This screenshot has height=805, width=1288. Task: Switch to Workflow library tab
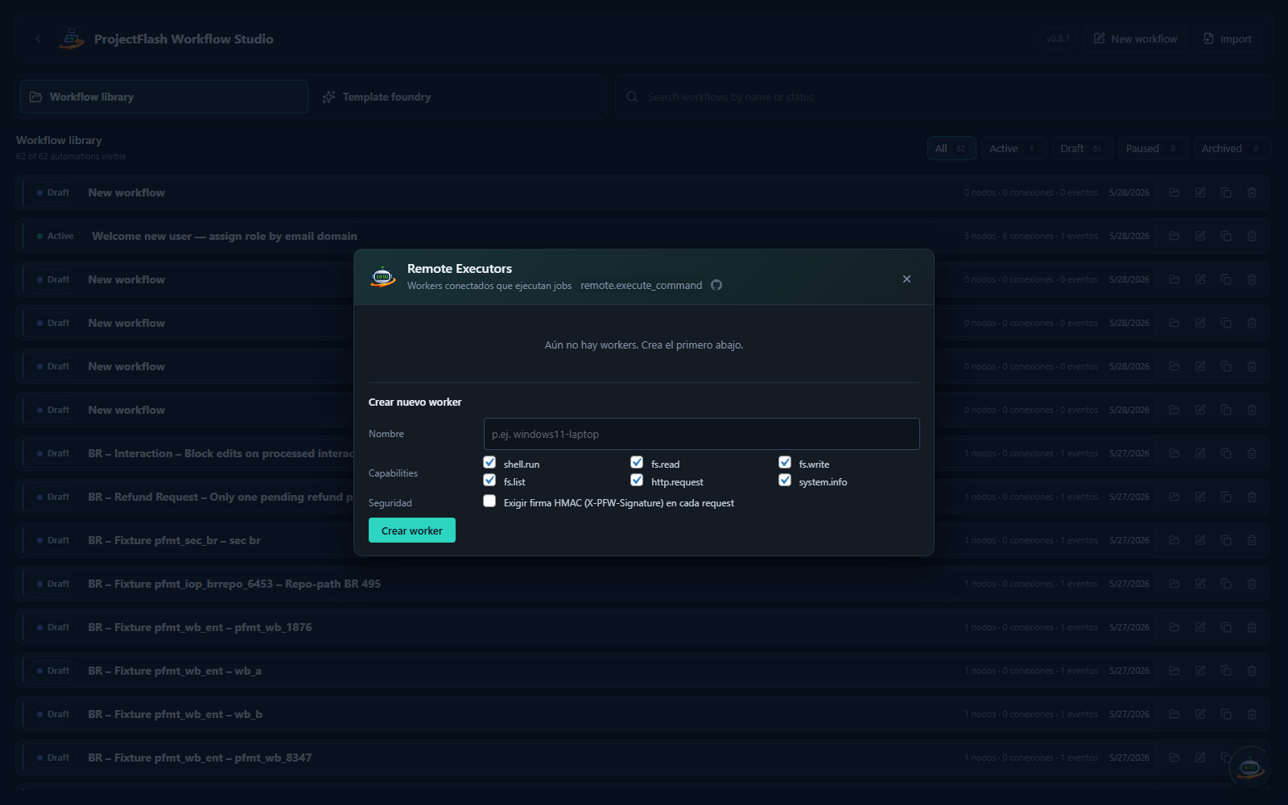pyautogui.click(x=164, y=97)
